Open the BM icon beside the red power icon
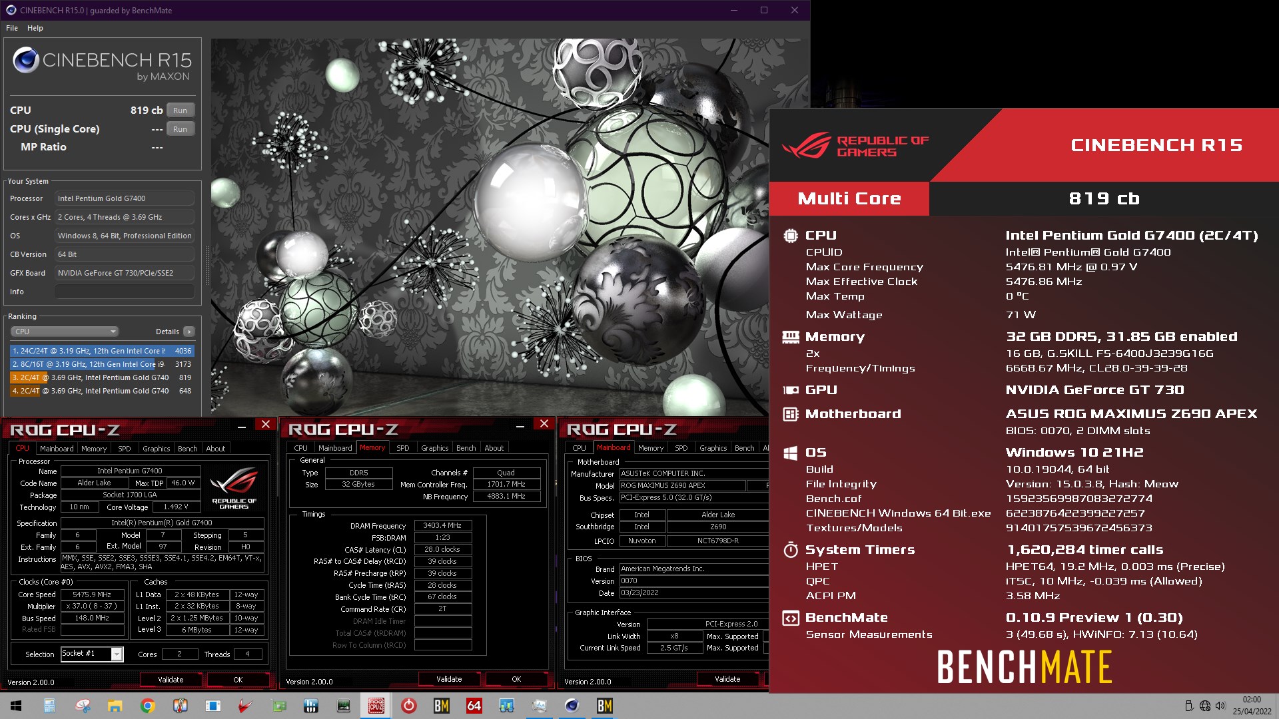The height and width of the screenshot is (719, 1279). (x=442, y=706)
